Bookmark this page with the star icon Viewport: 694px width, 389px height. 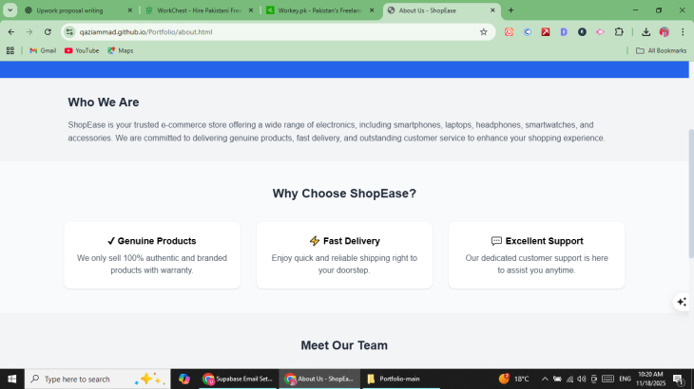pyautogui.click(x=483, y=31)
